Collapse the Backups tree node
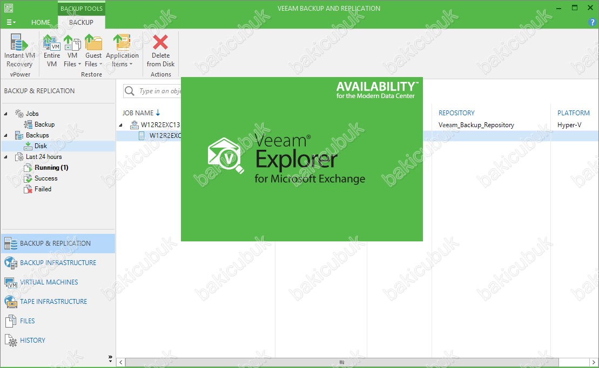 pos(6,135)
